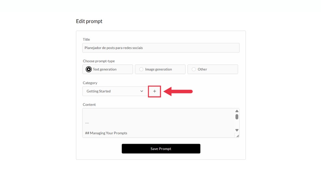Click the plus icon to add category
Viewport: 321px width, 178px height.
click(154, 91)
